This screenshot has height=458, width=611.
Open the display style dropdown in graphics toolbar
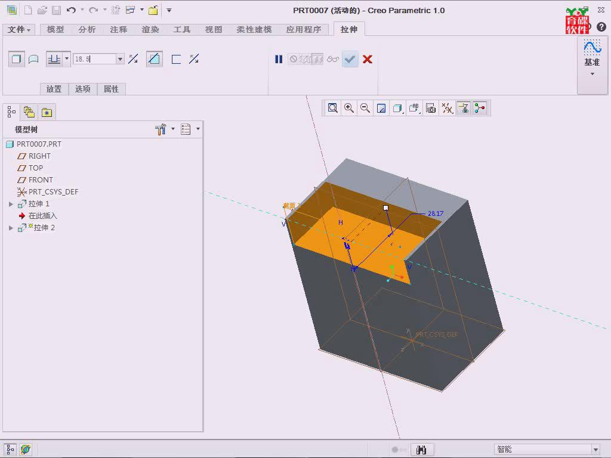click(x=398, y=108)
